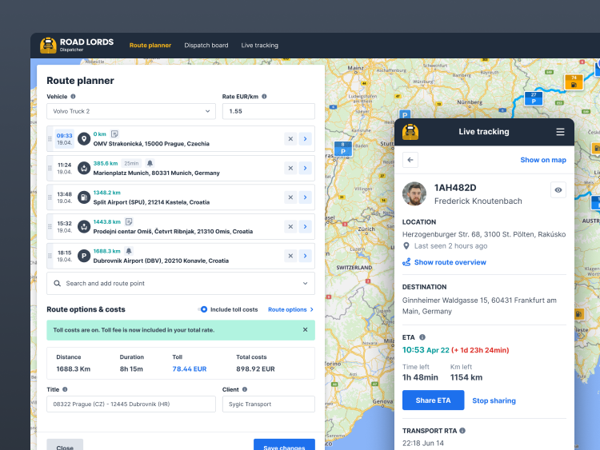Expand the OMV Strakonická route point details
The height and width of the screenshot is (450, 600).
point(305,139)
